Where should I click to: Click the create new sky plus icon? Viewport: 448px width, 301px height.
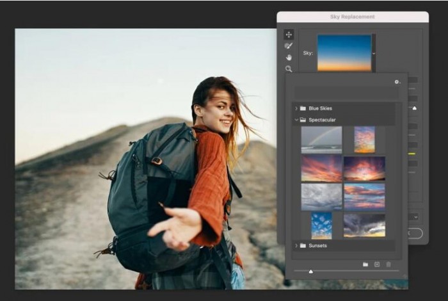pos(377,264)
